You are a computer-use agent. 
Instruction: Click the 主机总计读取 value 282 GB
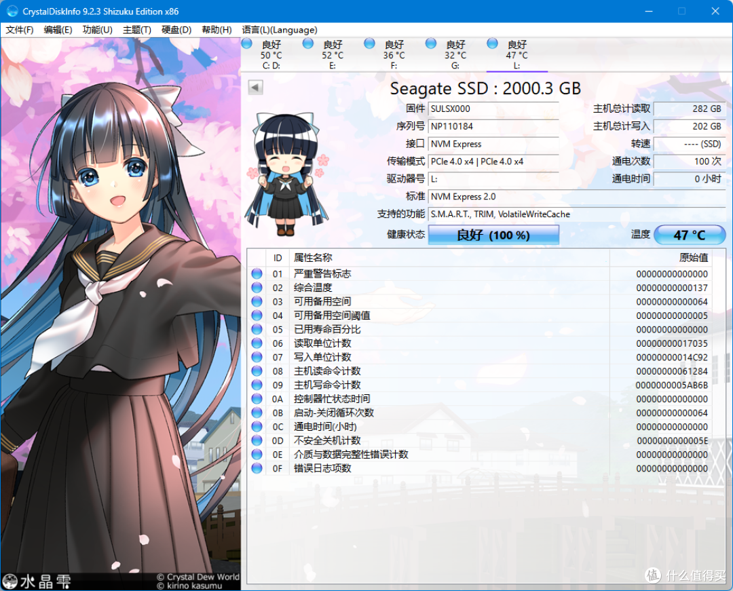pos(689,109)
